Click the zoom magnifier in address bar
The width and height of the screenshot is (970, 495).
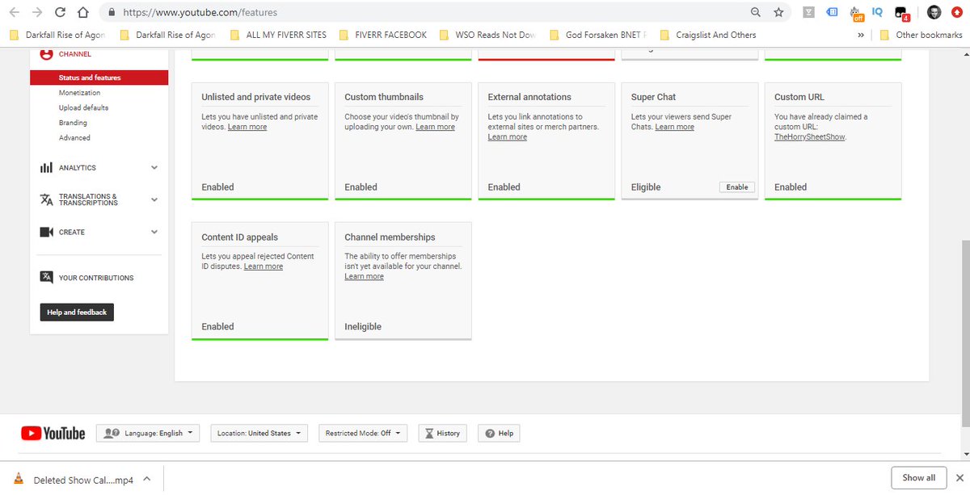[756, 12]
